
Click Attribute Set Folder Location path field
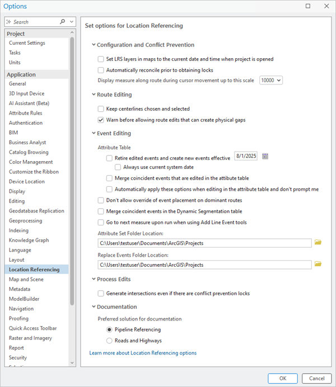tap(204, 243)
